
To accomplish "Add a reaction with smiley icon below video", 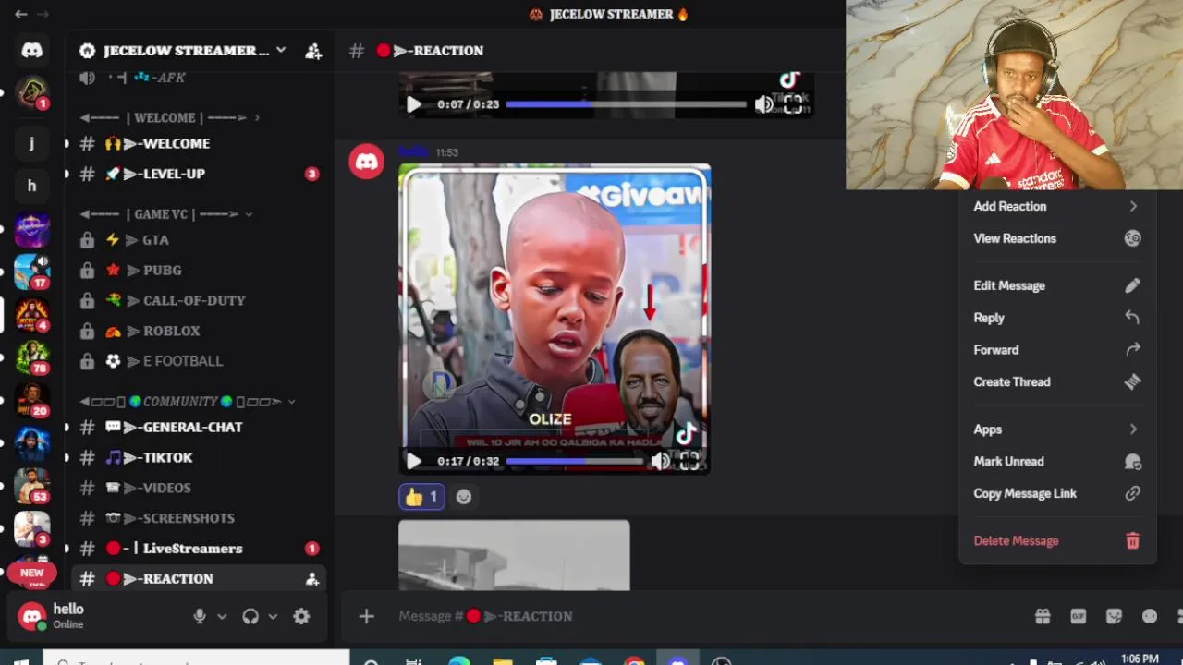I will click(x=464, y=497).
